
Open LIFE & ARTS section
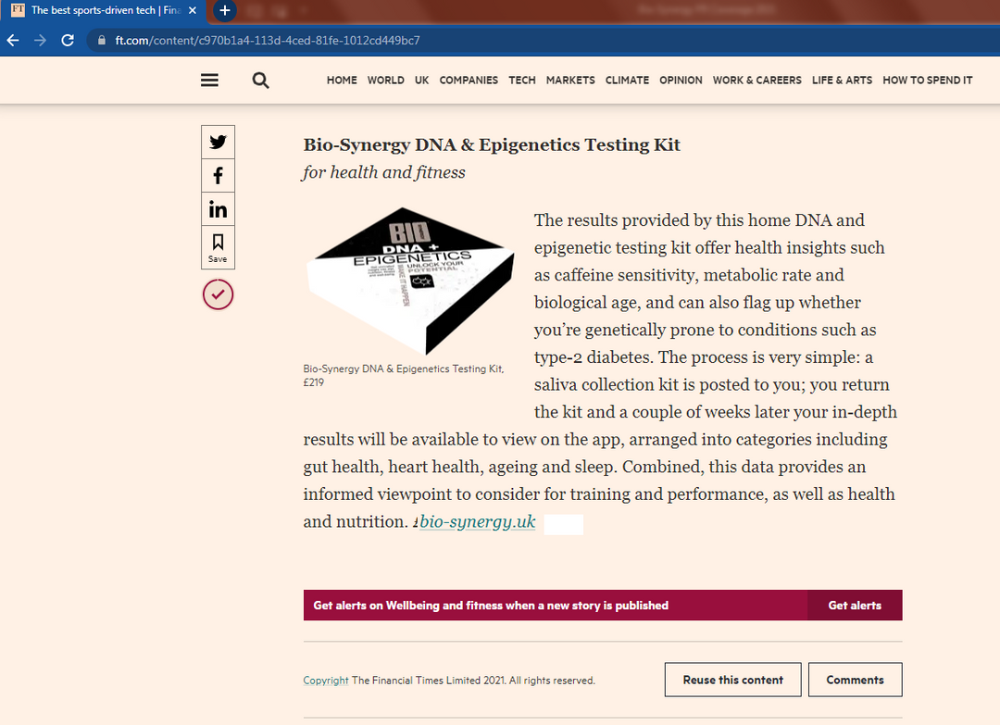point(842,81)
